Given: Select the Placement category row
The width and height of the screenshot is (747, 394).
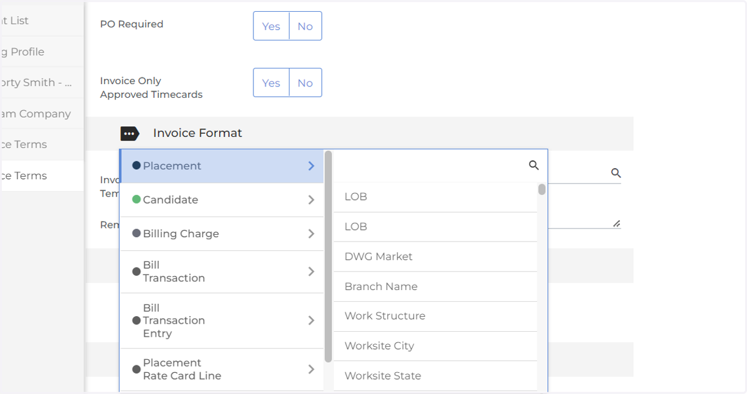Looking at the screenshot, I should [x=222, y=166].
